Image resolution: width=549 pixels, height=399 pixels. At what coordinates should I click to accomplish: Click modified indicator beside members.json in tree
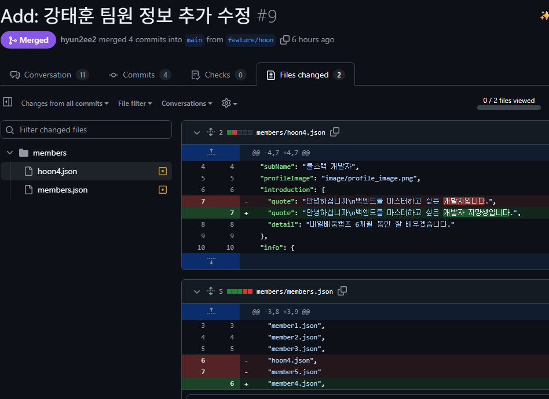[x=163, y=190]
